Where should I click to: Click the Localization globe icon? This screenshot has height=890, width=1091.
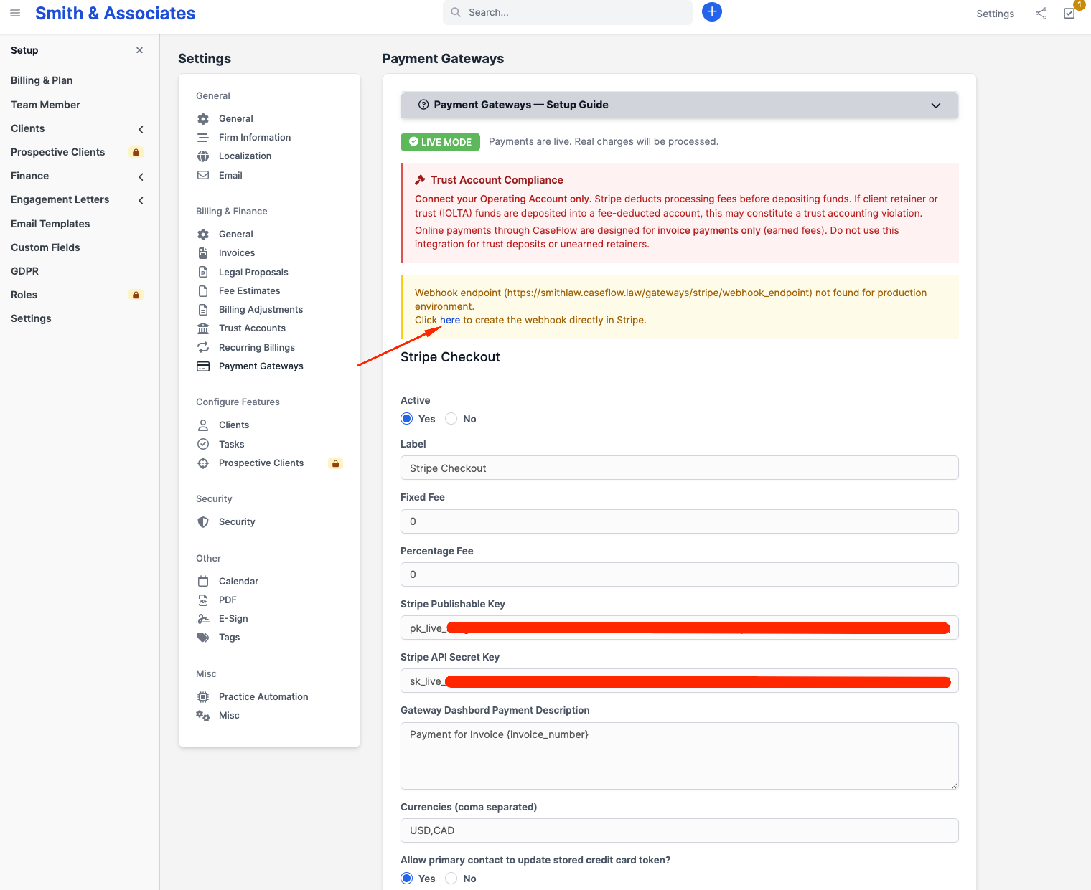click(x=203, y=156)
